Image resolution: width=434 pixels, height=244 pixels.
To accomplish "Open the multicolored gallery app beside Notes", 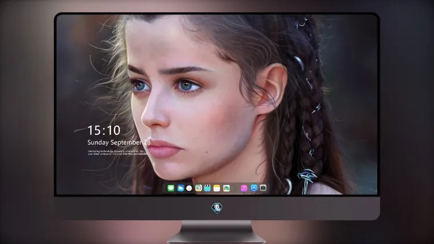I will tap(226, 188).
